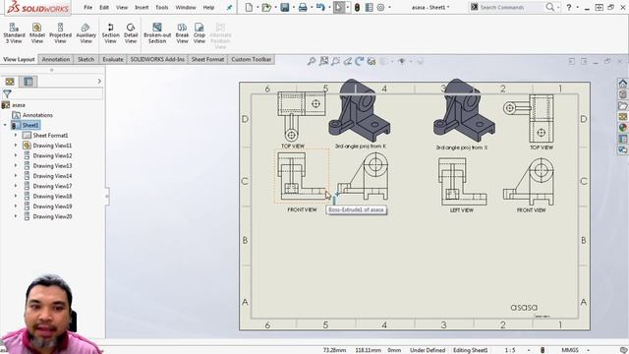
Task: Expand the Drawing View13 node
Action: coord(16,166)
